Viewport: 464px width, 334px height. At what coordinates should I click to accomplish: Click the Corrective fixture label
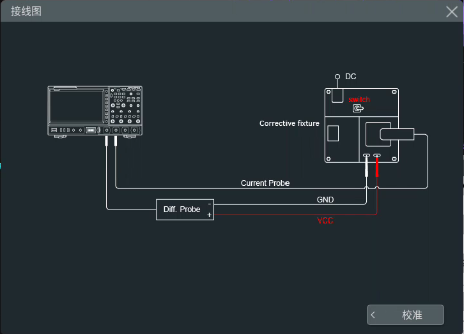[290, 123]
